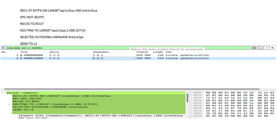
Task: Select hex dump row at offset 0010
Action: click(x=234, y=95)
